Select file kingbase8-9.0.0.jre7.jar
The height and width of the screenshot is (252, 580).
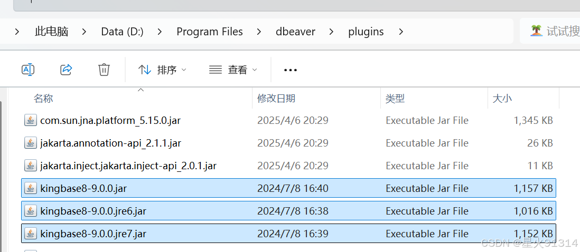288,233
